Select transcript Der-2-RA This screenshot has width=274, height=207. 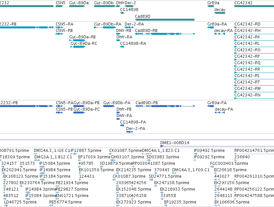[x=134, y=24]
